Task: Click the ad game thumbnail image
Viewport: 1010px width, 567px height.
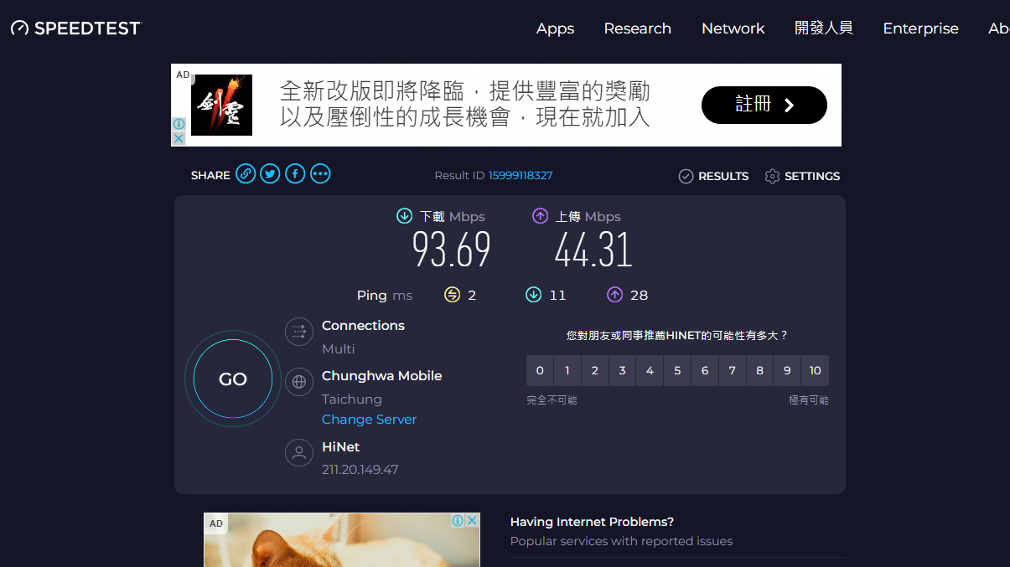Action: click(x=221, y=105)
